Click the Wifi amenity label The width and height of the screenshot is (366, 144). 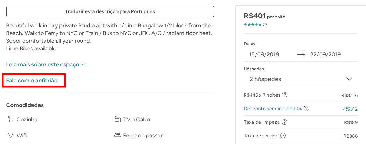point(22,135)
